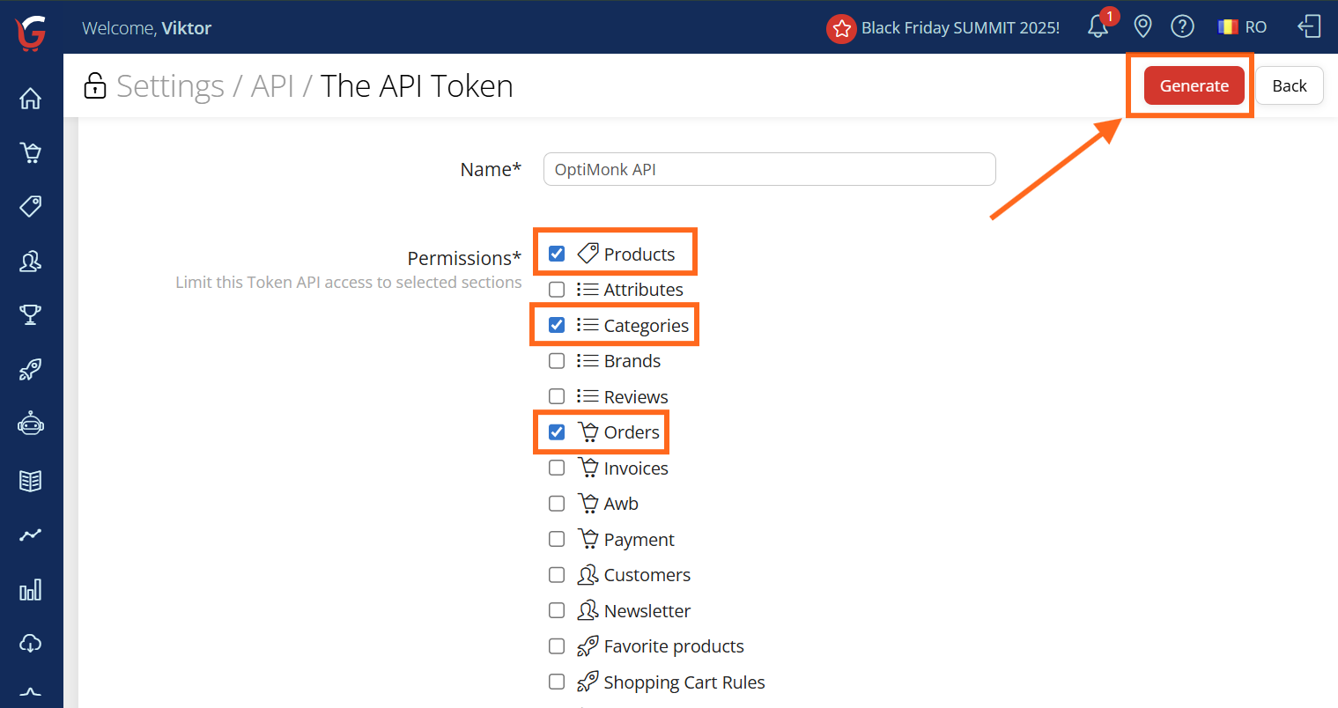The width and height of the screenshot is (1338, 708).
Task: Click the Generate button
Action: coord(1194,85)
